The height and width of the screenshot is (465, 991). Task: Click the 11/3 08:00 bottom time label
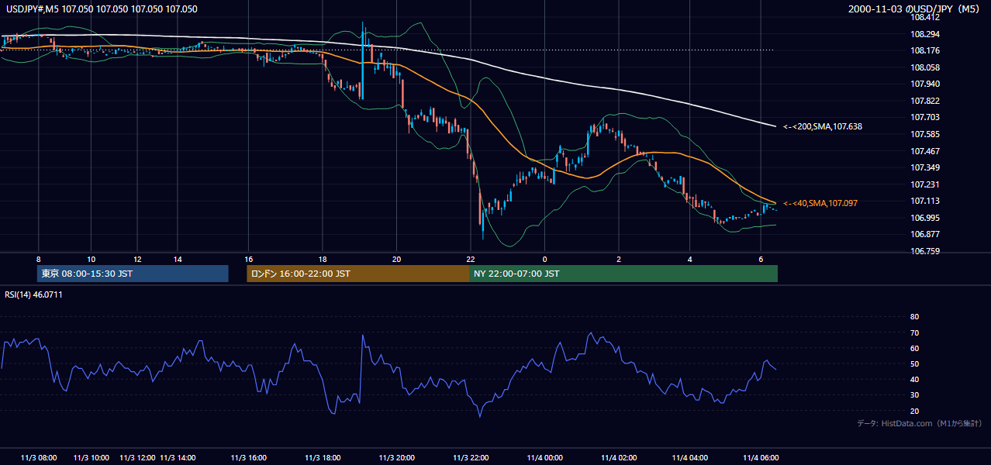(x=39, y=458)
